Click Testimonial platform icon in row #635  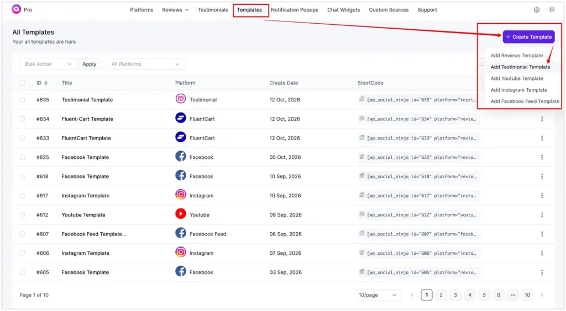(181, 99)
